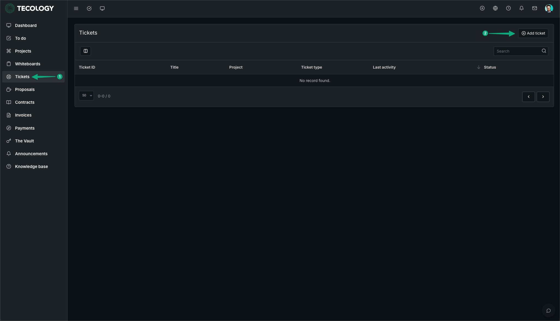
Task: Open the to-do checkmark shortcut icon
Action: [x=89, y=8]
